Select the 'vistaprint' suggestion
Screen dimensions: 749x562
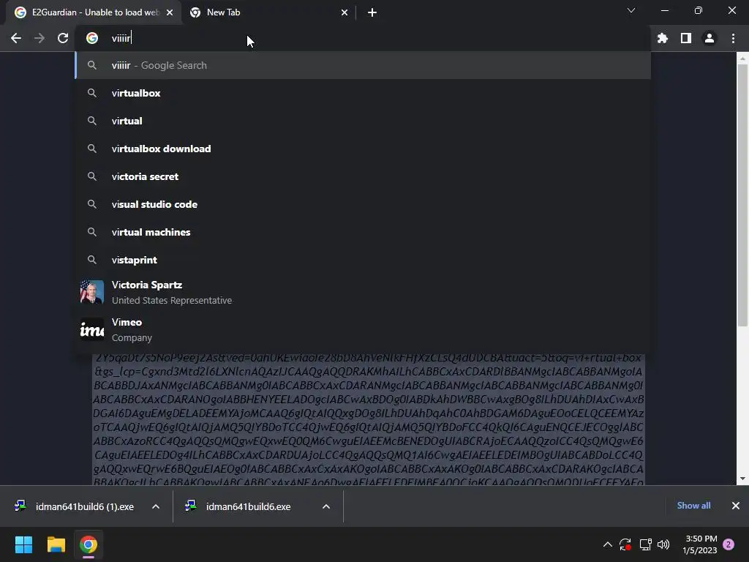(x=363, y=260)
